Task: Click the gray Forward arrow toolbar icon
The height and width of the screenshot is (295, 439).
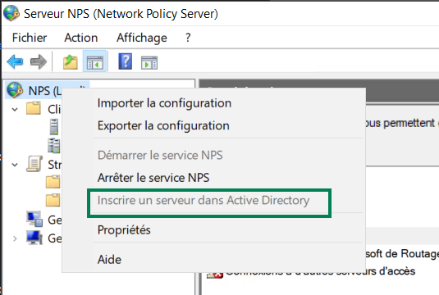Action: (39, 61)
